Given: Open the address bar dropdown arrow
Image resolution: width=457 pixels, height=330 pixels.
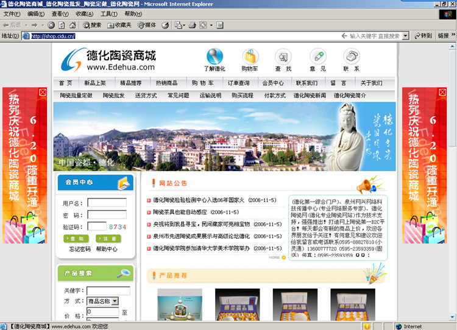Looking at the screenshot, I should [405, 36].
